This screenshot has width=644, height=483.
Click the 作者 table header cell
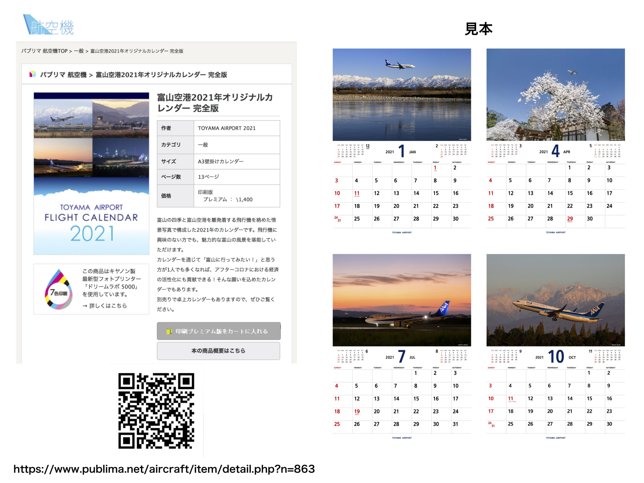[176, 128]
